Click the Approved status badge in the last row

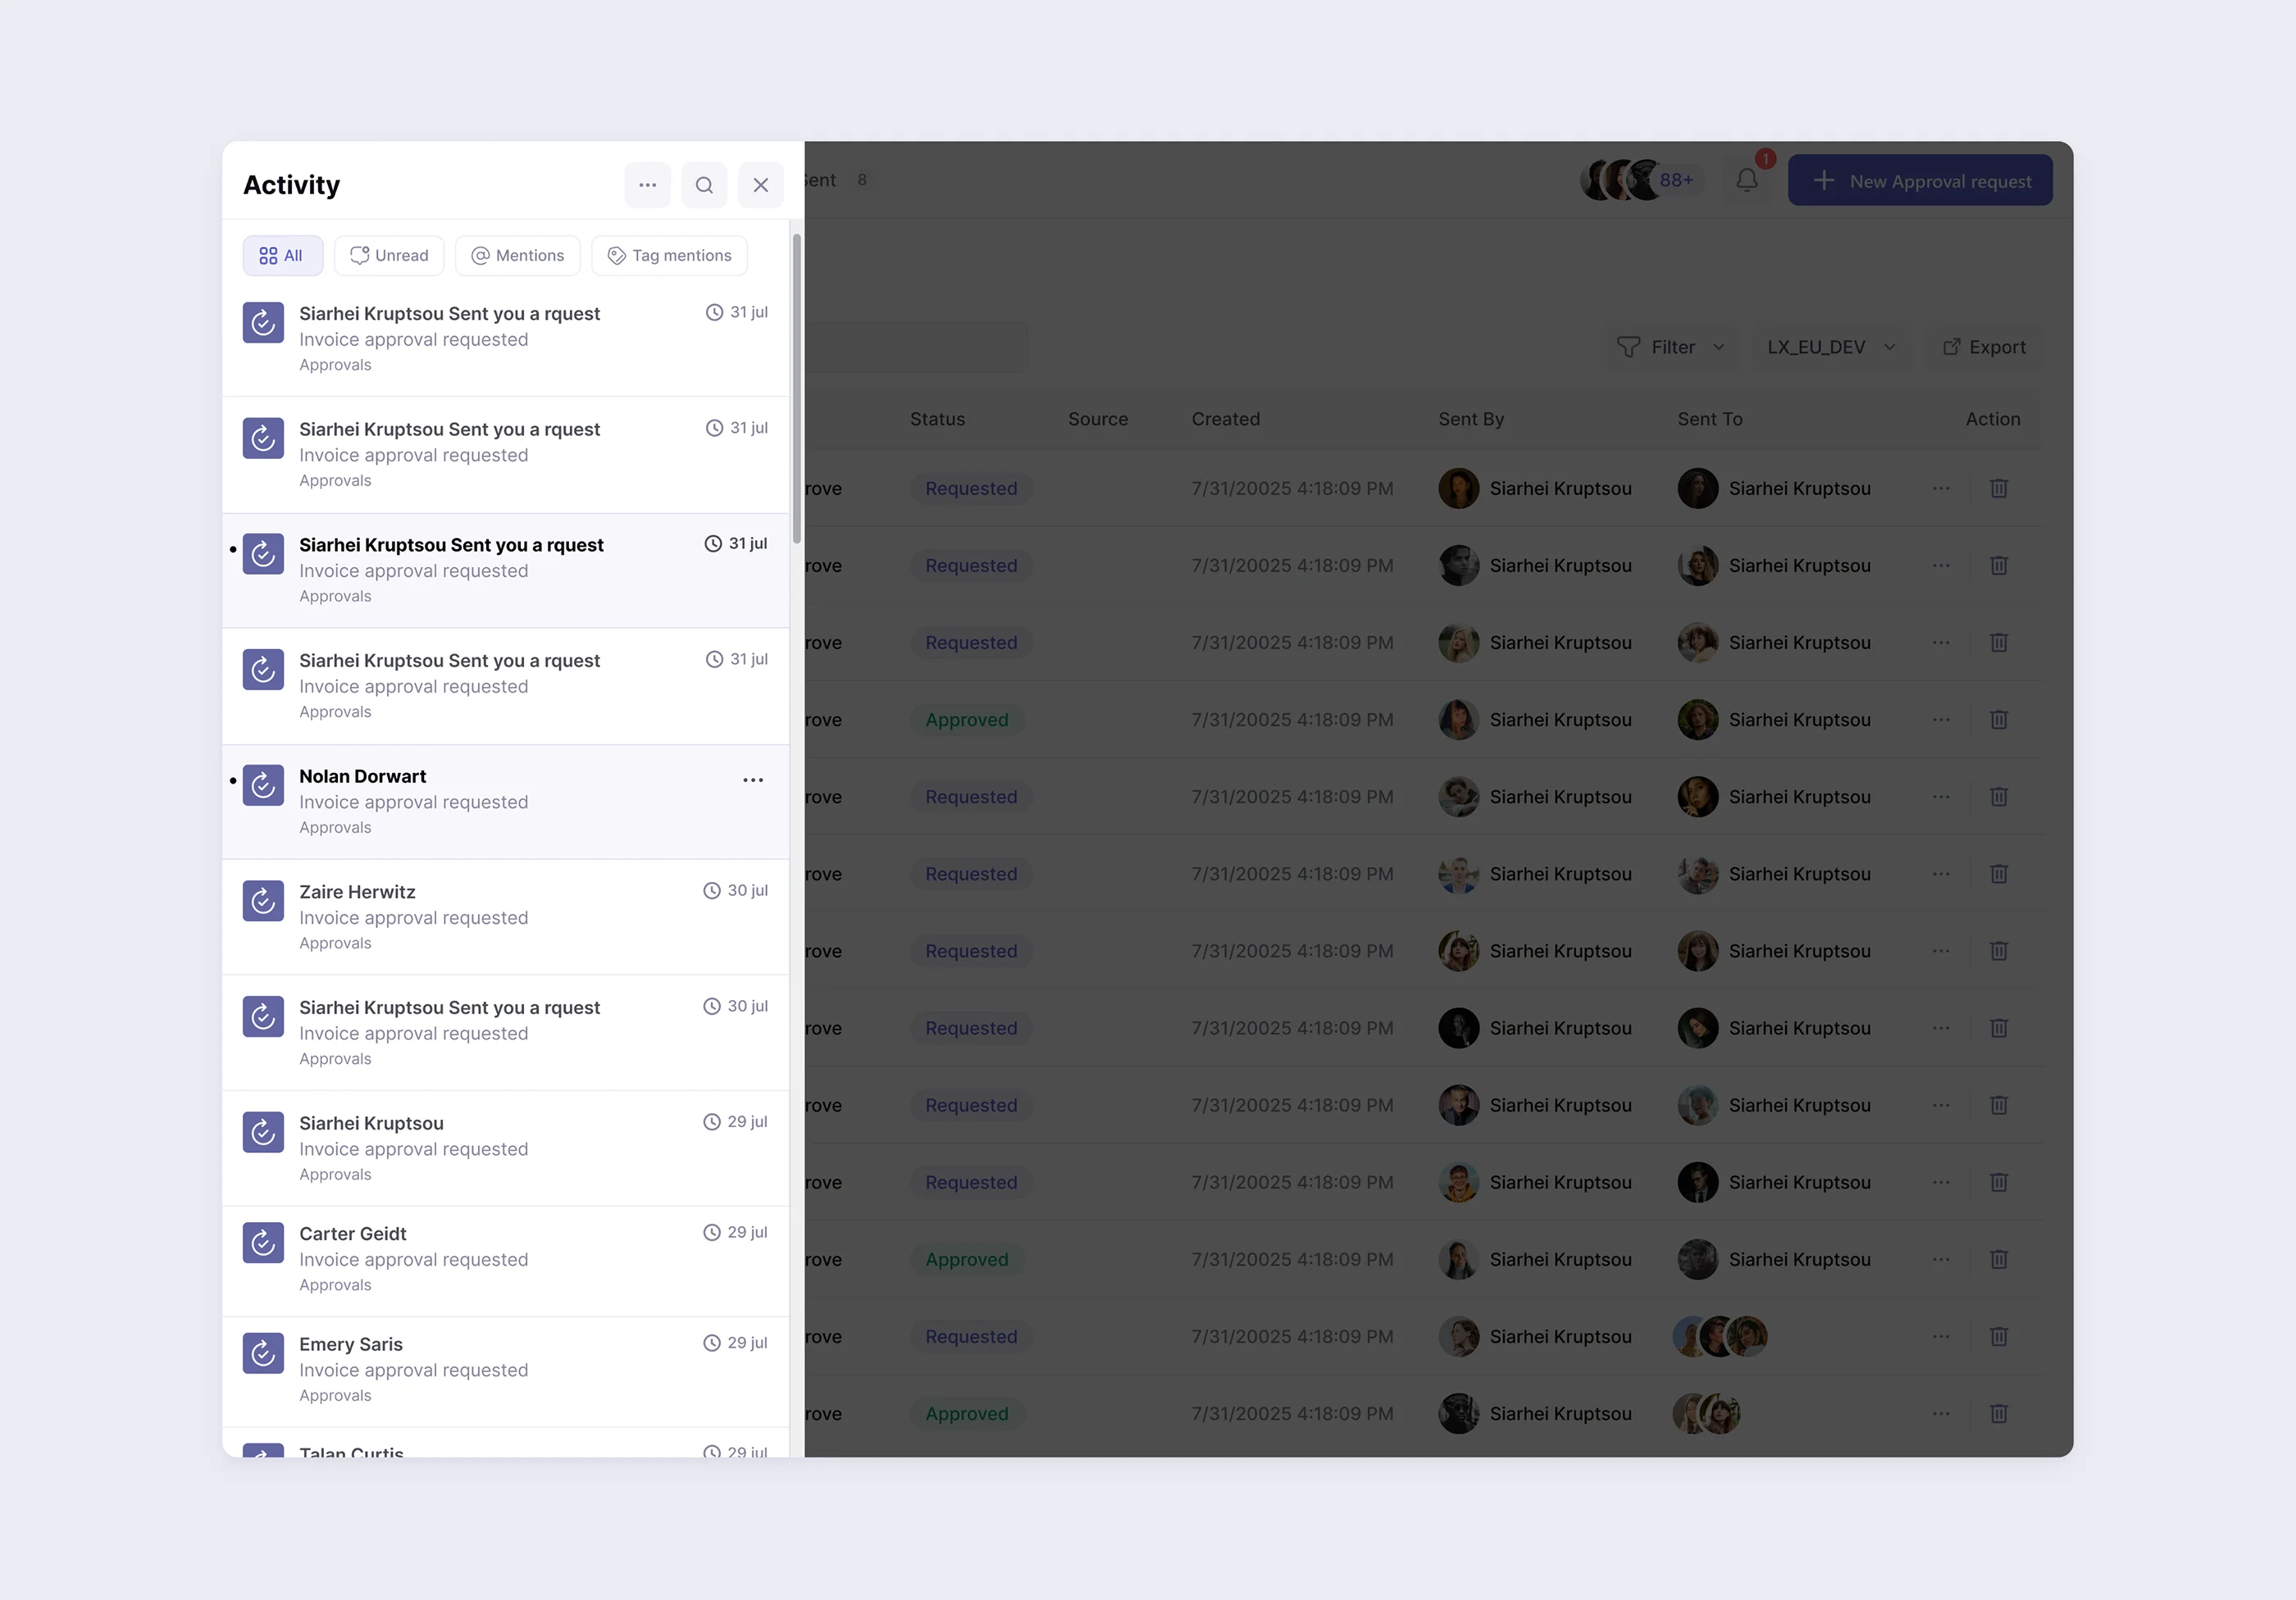(967, 1413)
